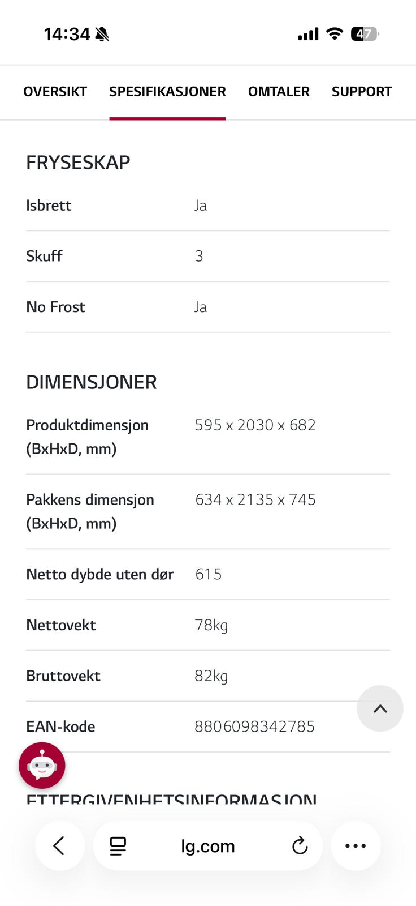Screen dimensions: 416x906
Task: Open the browser more options dots
Action: [356, 846]
